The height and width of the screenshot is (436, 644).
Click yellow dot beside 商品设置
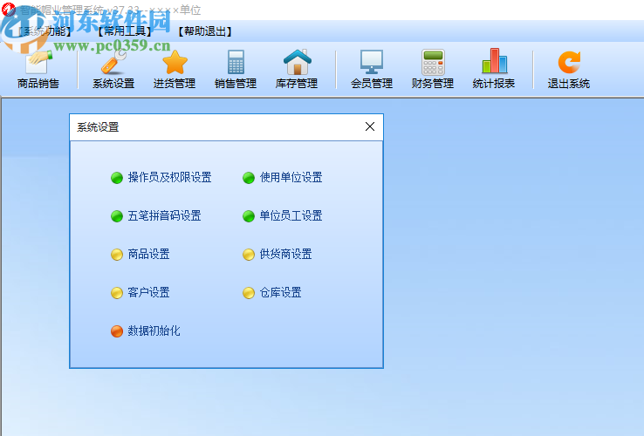pos(117,255)
